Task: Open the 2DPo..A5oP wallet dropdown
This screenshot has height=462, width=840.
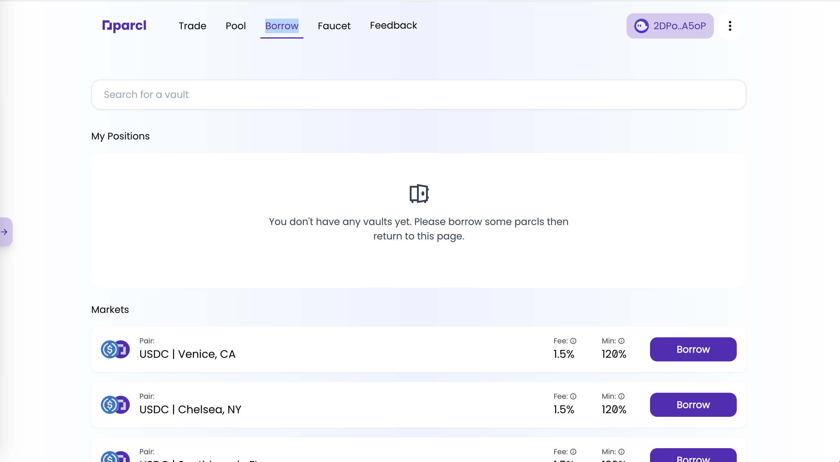Action: pyautogui.click(x=679, y=26)
